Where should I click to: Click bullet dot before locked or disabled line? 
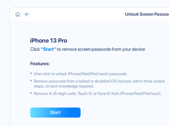tap(31, 81)
